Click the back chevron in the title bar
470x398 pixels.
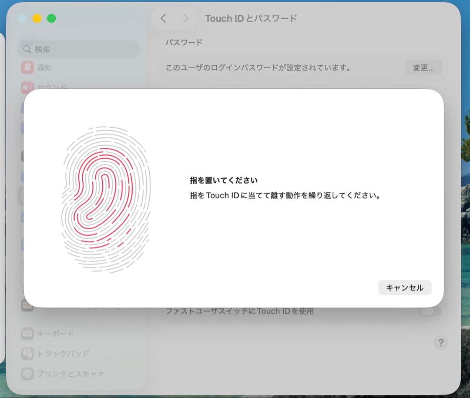pos(163,19)
